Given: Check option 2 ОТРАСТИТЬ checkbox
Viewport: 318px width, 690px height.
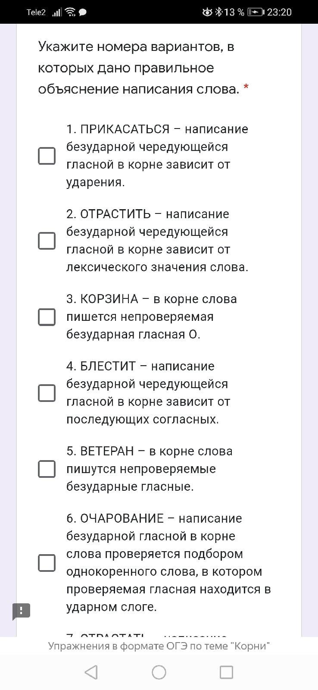Looking at the screenshot, I should pyautogui.click(x=47, y=241).
